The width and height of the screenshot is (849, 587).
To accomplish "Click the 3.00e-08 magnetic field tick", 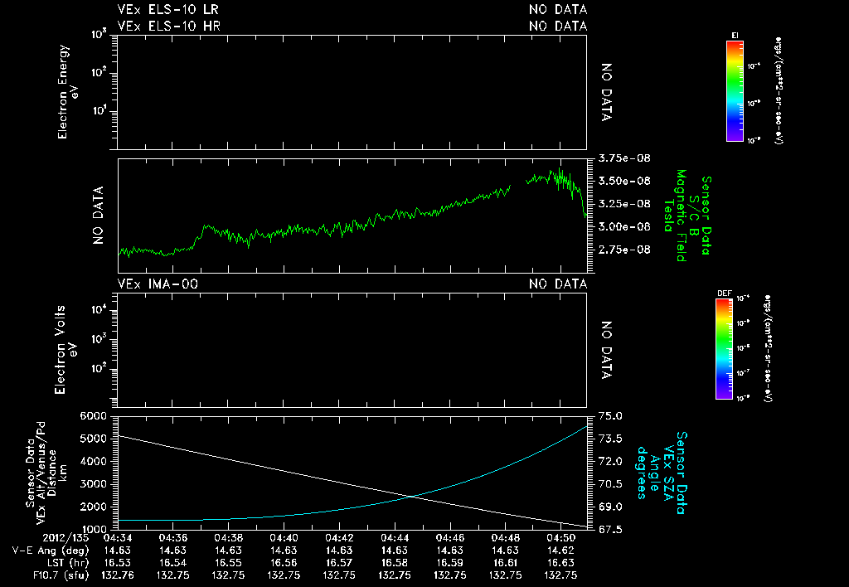I will coord(624,226).
